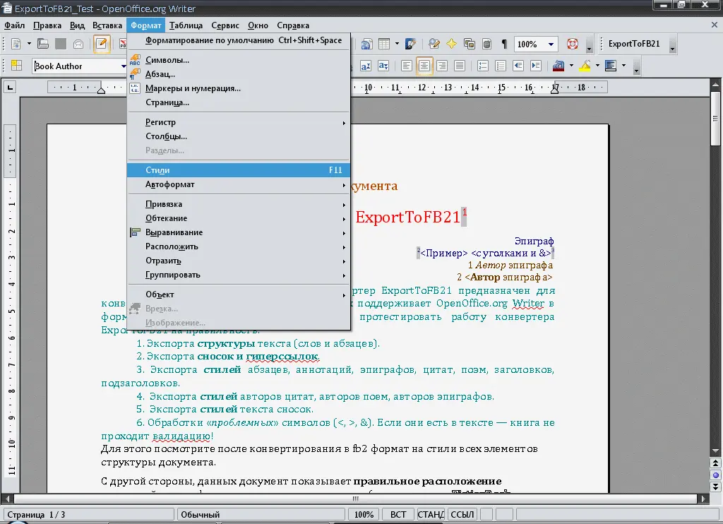Click the bulleted list icon

coord(499,66)
